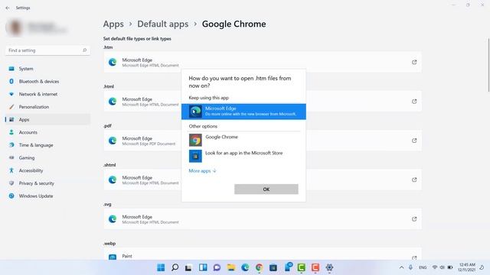
Task: Click the user profile picture
Action: [x=15, y=27]
